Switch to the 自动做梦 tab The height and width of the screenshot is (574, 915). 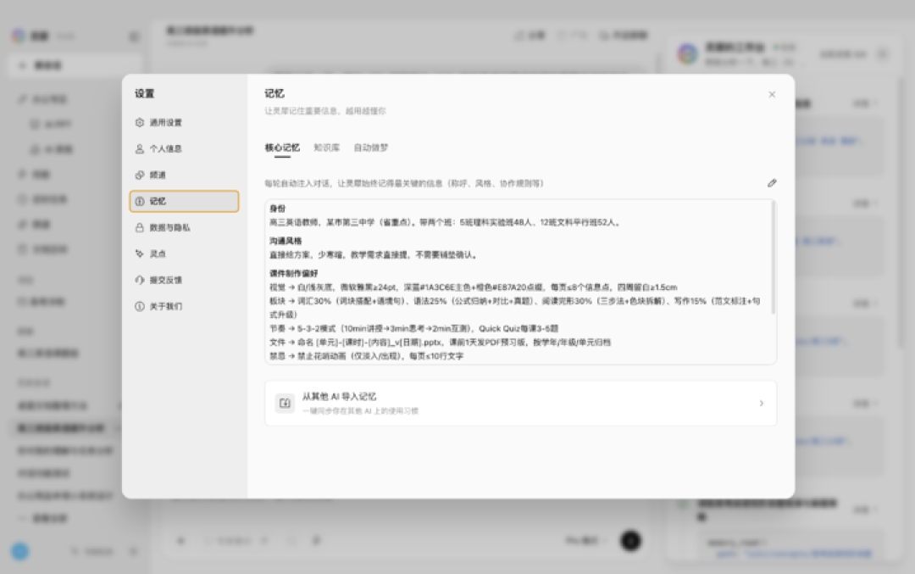[x=371, y=148]
